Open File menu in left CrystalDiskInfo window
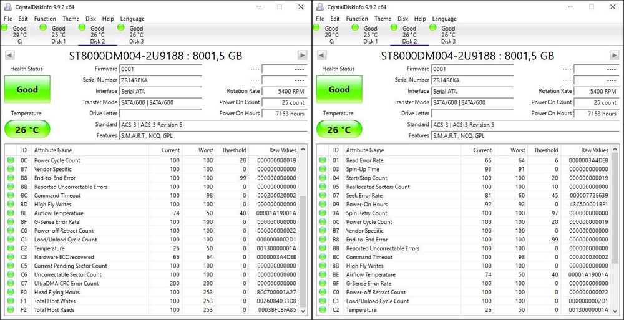Screen dimensions: 624x320 [x=8, y=19]
